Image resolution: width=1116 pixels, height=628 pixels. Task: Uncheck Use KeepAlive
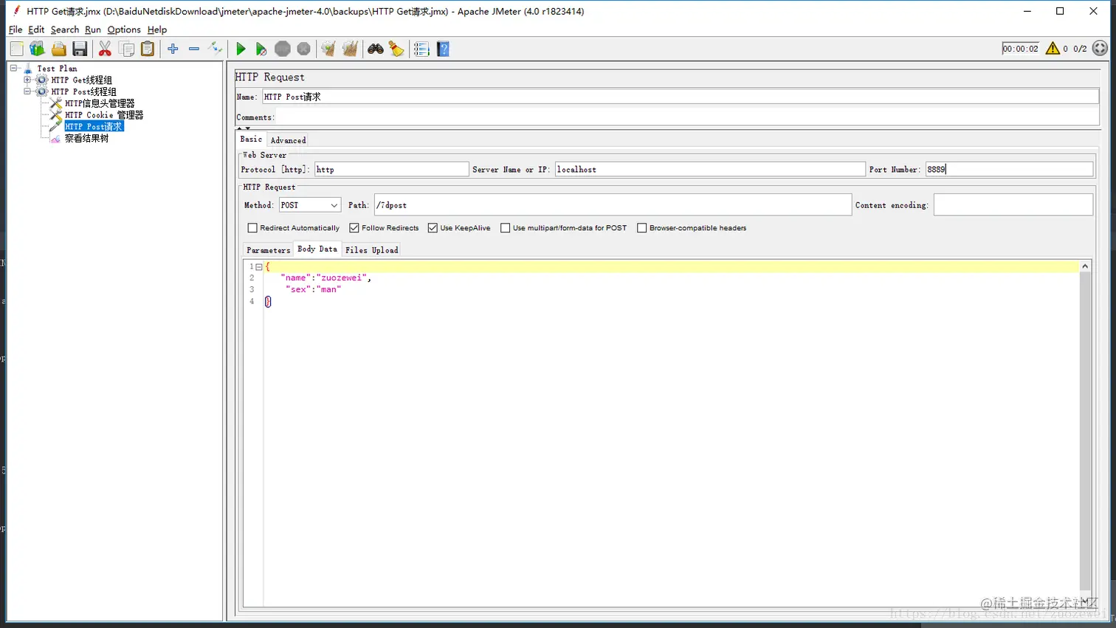(x=433, y=228)
